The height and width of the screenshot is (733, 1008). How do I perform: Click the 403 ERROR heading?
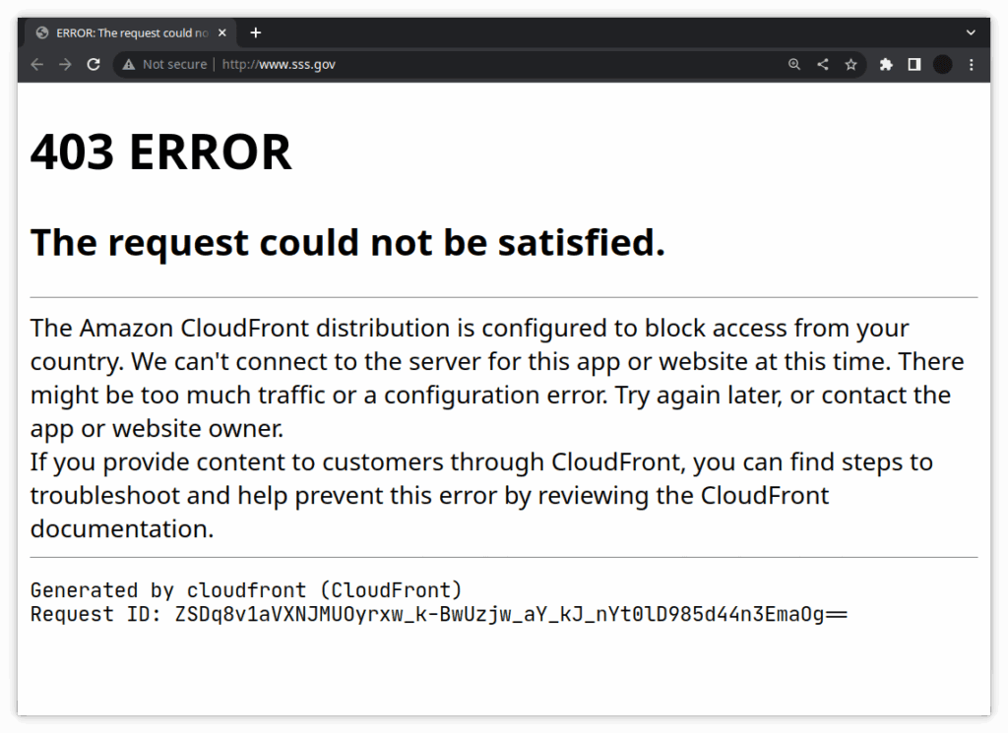coord(160,153)
